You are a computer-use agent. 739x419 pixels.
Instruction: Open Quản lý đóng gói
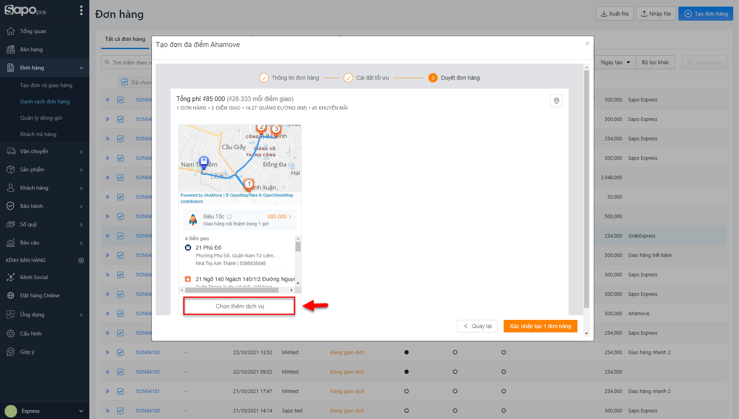[41, 118]
